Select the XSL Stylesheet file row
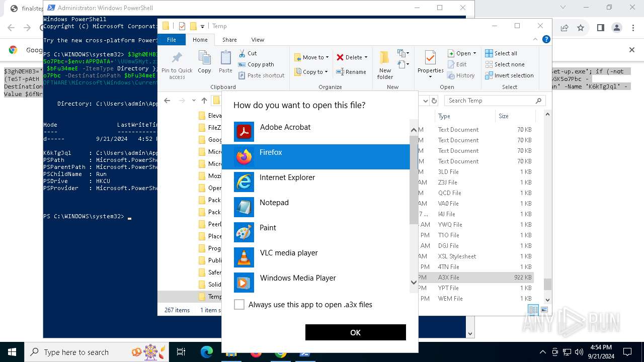644x362 pixels. tap(475, 256)
